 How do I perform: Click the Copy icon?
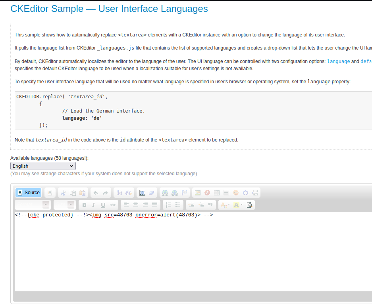[73, 193]
